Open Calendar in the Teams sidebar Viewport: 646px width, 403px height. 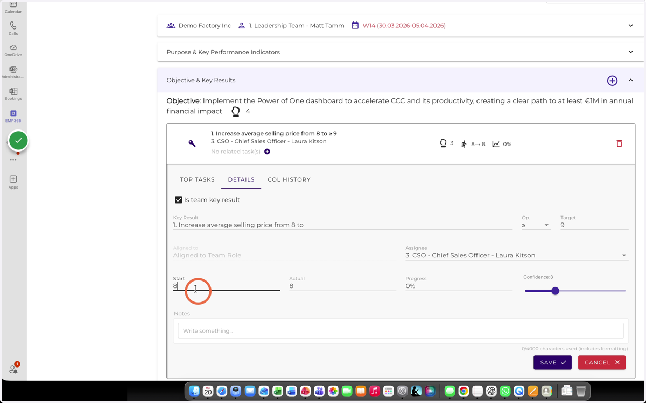pos(13,7)
